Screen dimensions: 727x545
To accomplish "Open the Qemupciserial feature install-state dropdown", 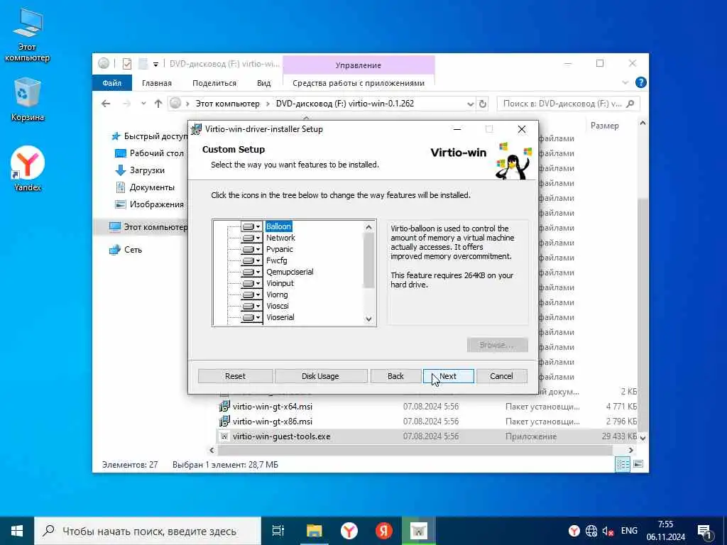I will pyautogui.click(x=251, y=272).
